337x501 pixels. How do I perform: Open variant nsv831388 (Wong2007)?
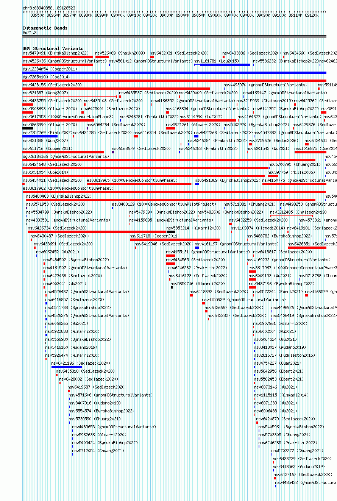[45, 141]
